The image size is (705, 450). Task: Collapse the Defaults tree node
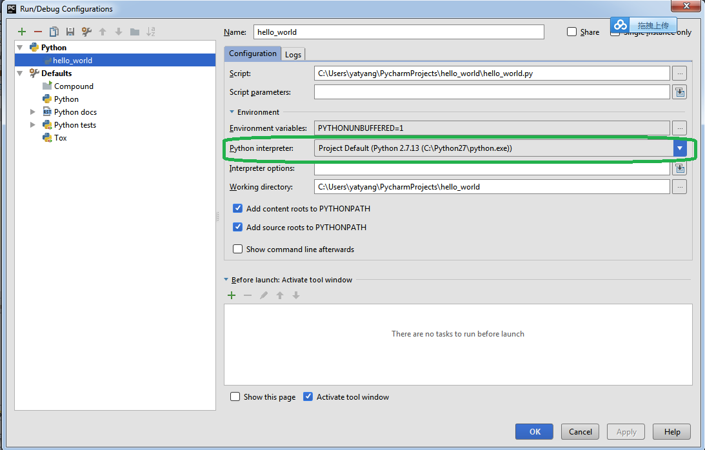tap(20, 73)
